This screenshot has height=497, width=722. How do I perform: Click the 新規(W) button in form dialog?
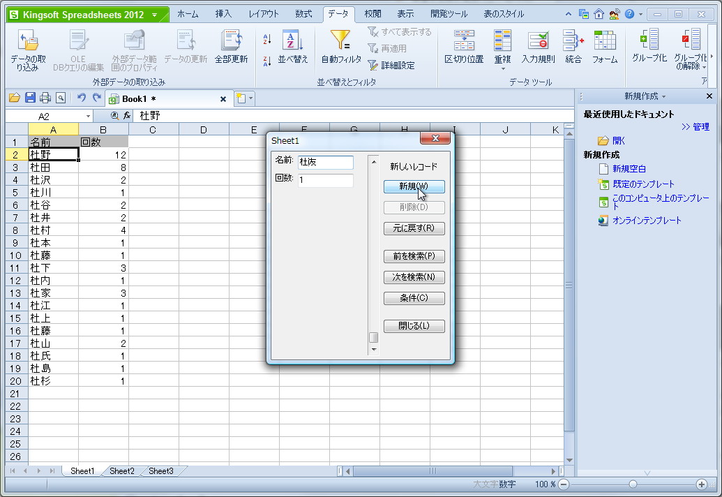(414, 186)
